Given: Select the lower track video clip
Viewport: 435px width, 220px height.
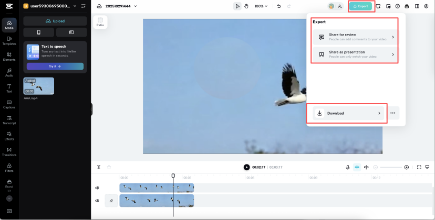Looking at the screenshot, I should 157,201.
